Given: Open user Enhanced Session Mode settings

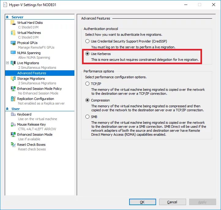Looking at the screenshot, I should click(35, 134).
